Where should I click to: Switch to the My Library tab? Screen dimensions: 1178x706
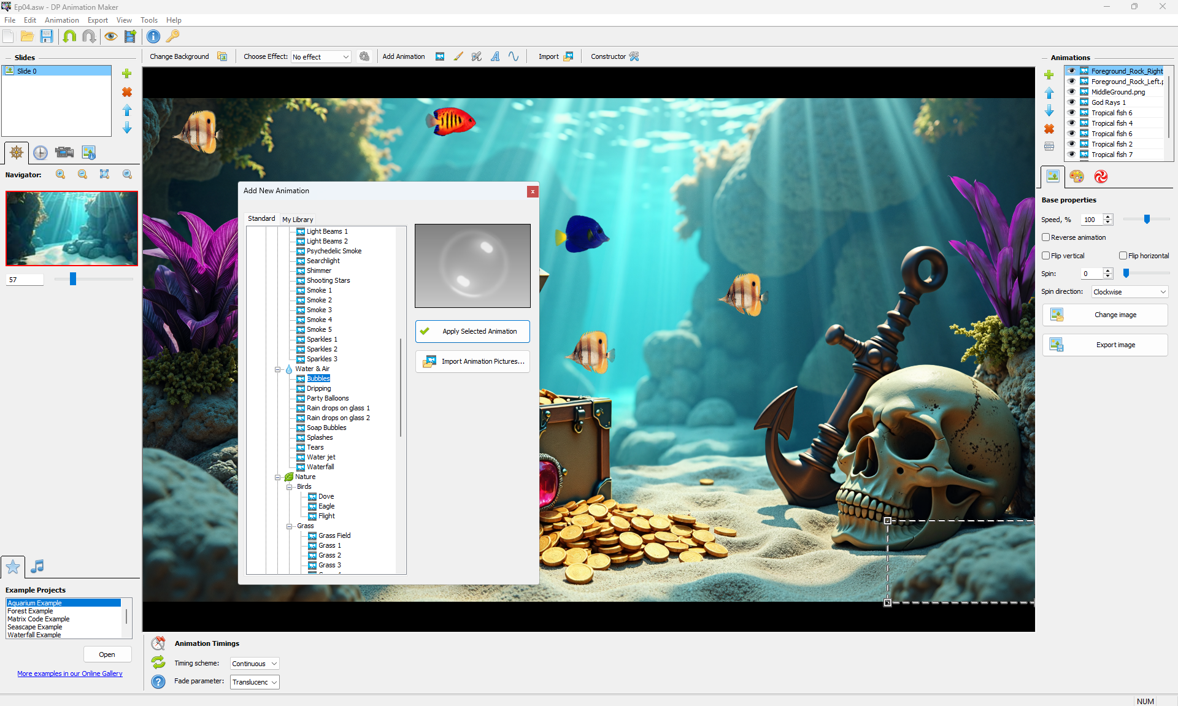coord(298,220)
